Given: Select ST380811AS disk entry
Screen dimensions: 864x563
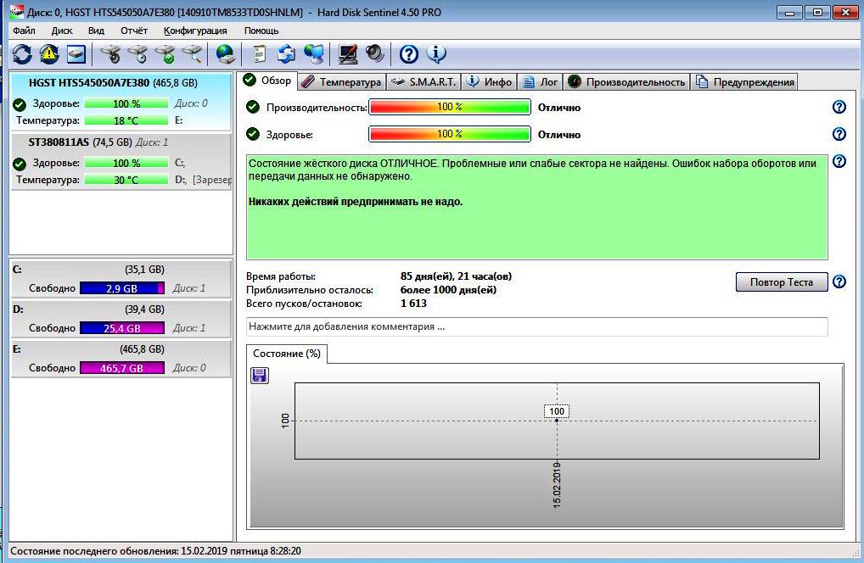Looking at the screenshot, I should (121, 162).
